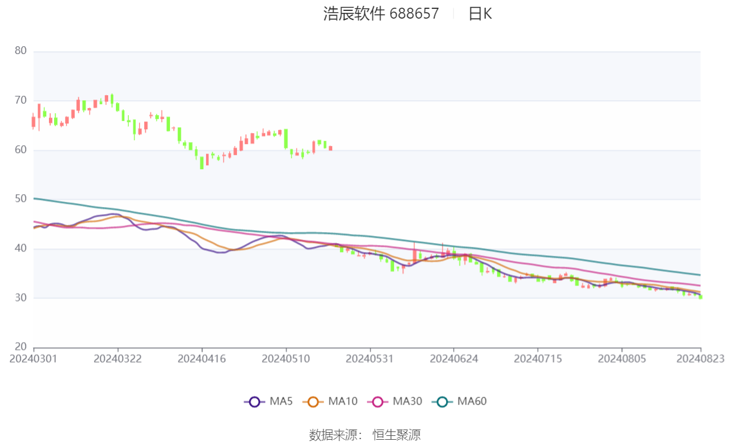Click the 日K label in the title
Image resolution: width=730 pixels, height=443 pixels.
pos(480,14)
